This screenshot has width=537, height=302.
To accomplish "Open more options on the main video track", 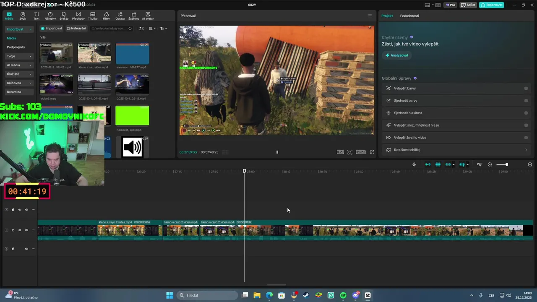I will click(x=33, y=230).
